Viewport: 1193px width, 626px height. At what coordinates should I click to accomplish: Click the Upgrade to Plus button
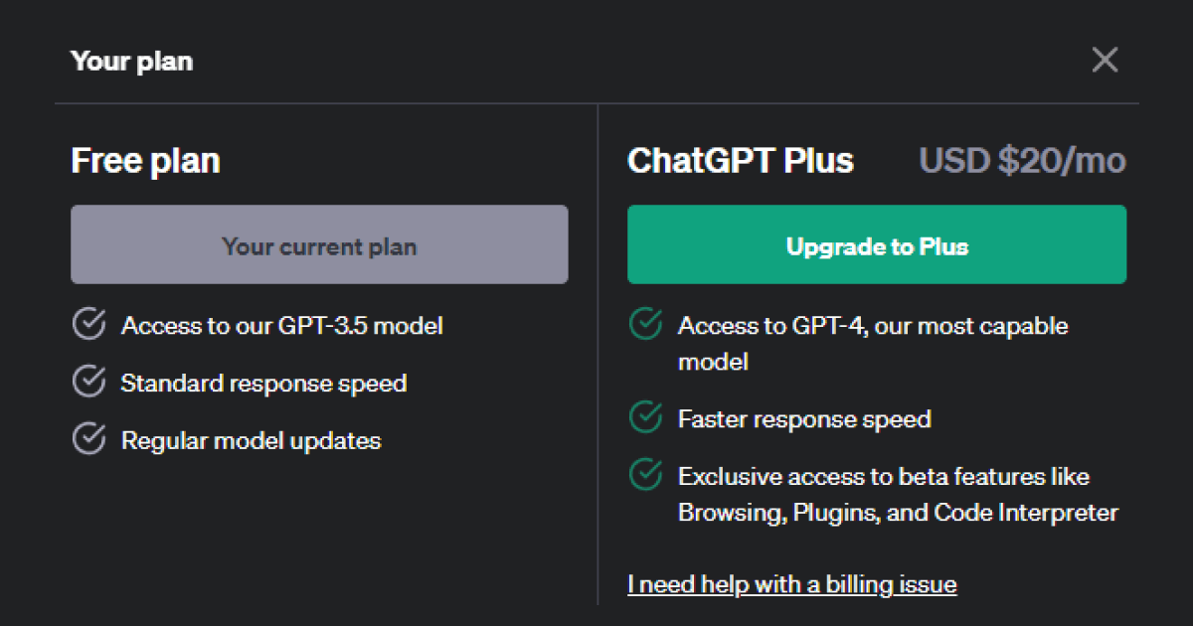tap(877, 245)
